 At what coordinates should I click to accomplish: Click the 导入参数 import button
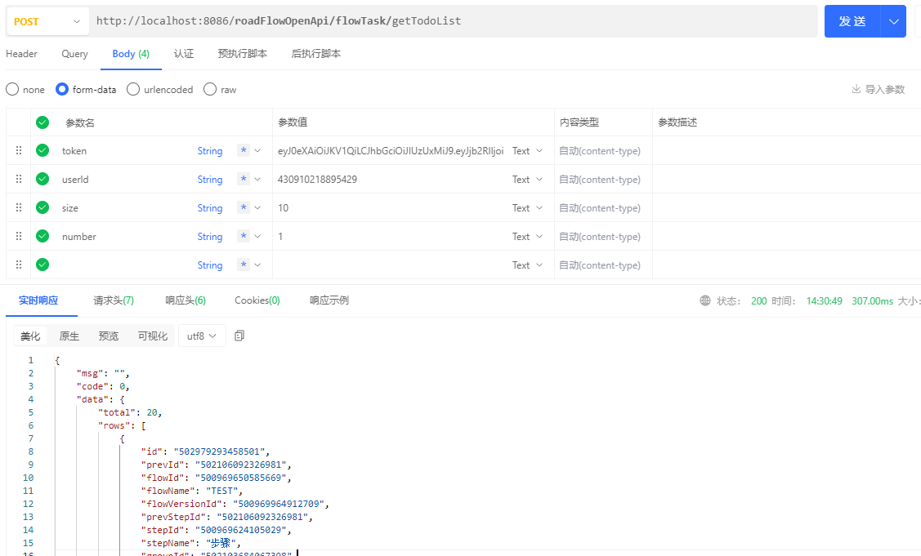879,89
